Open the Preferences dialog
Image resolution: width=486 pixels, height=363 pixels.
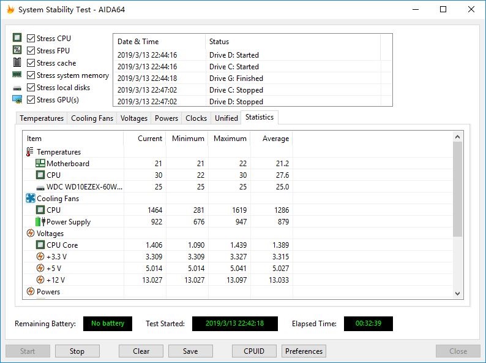coord(304,351)
